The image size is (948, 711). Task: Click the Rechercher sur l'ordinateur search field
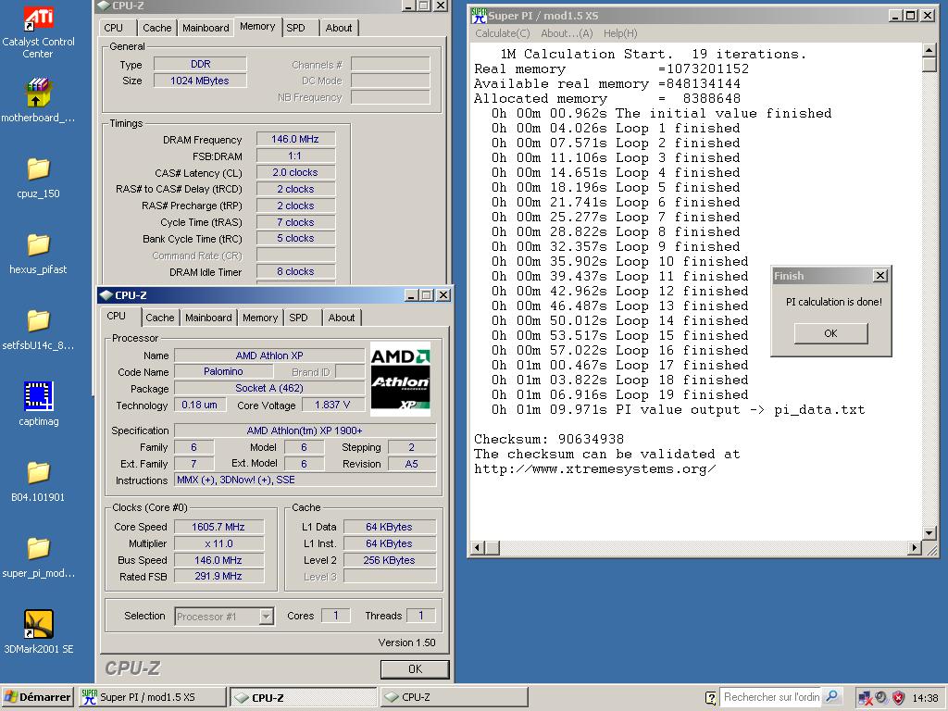click(771, 697)
